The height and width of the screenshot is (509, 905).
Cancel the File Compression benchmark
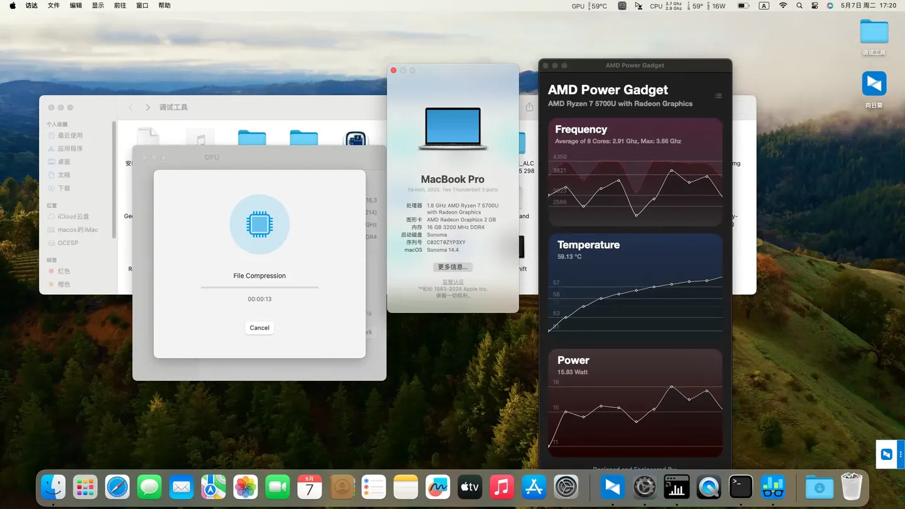pyautogui.click(x=259, y=328)
